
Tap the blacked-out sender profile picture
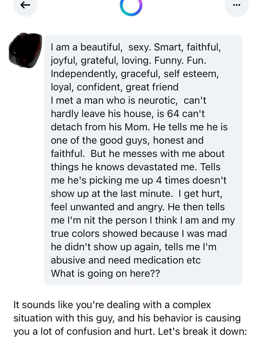[25, 50]
